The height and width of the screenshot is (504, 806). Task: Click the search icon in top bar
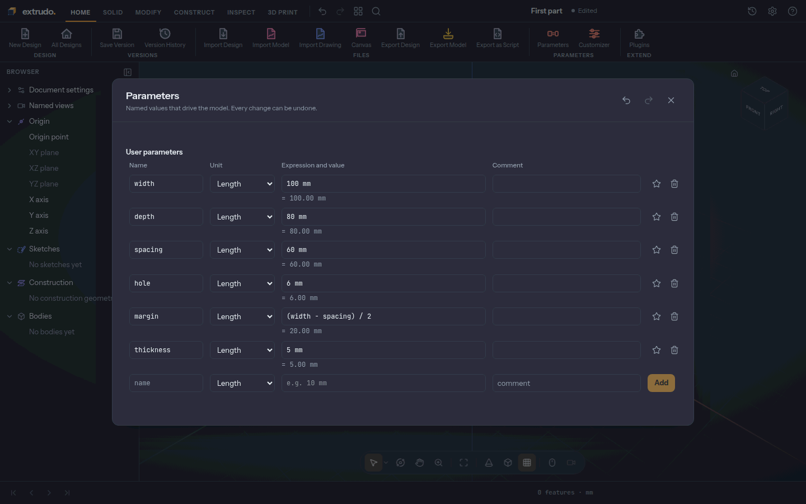[376, 11]
